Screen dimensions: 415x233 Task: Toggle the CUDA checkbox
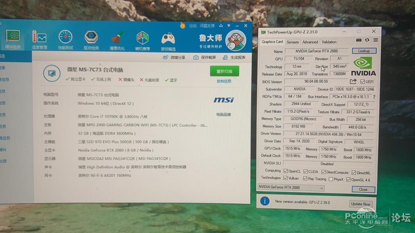coord(306,172)
